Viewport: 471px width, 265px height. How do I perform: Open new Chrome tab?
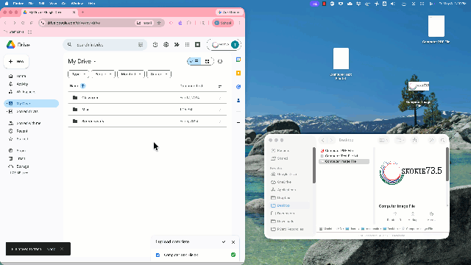coord(82,13)
